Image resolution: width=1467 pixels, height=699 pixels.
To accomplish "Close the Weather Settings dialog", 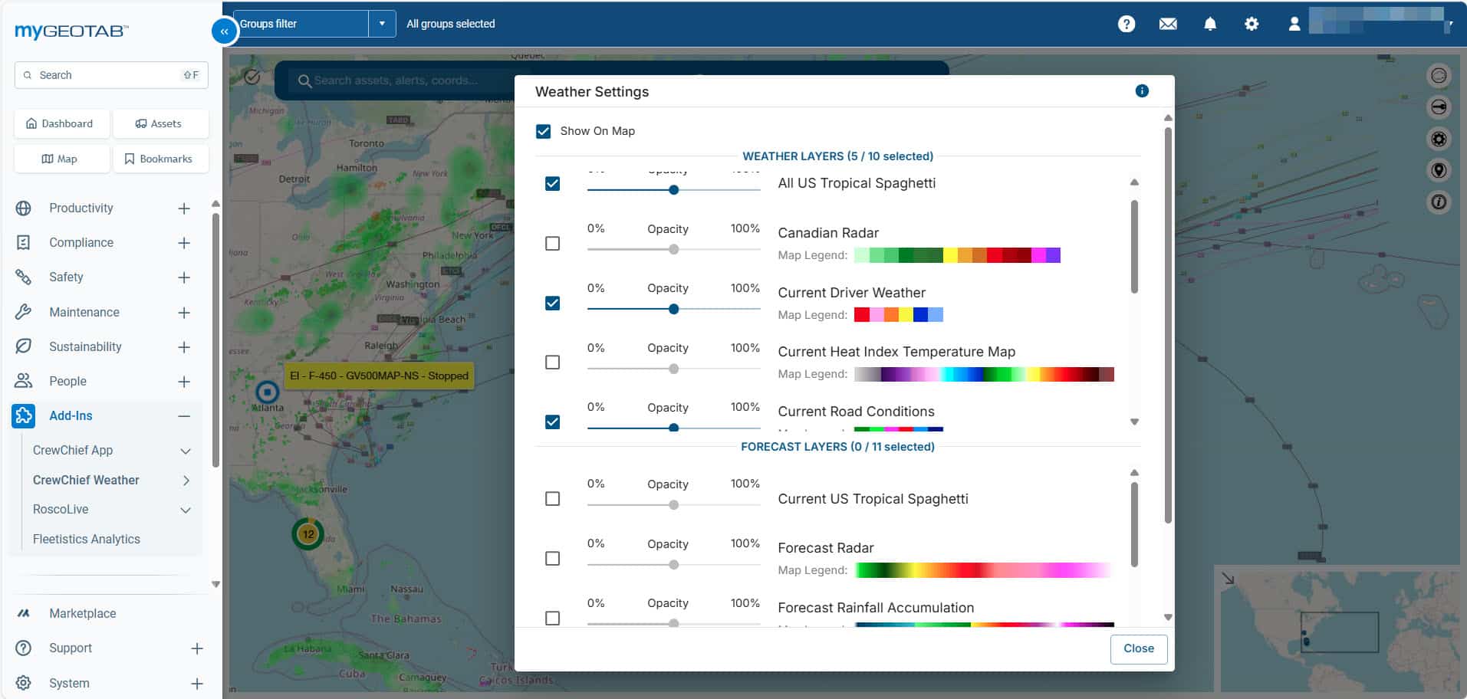I will [x=1139, y=648].
